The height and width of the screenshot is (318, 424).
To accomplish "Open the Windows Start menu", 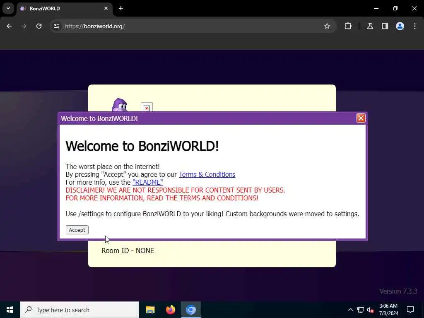I will (x=10, y=310).
